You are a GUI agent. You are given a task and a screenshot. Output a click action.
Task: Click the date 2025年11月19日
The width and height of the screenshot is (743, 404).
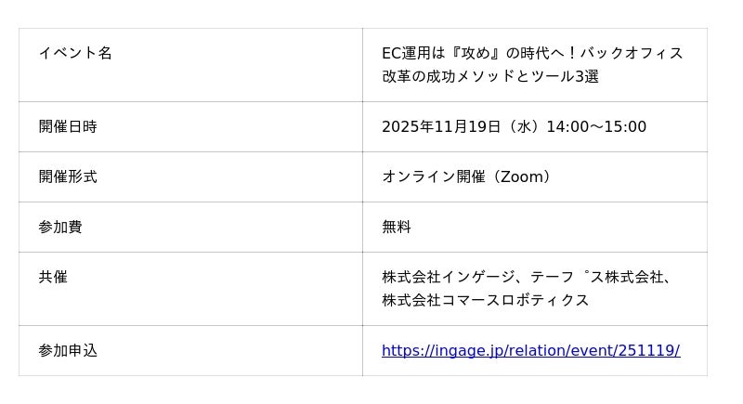coord(441,126)
